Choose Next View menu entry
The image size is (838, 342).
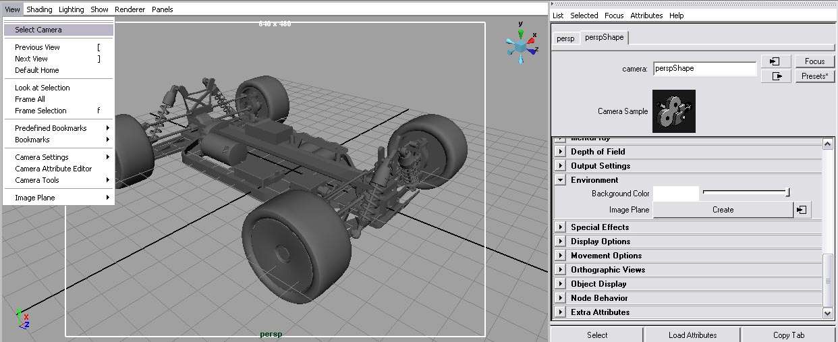click(x=59, y=59)
